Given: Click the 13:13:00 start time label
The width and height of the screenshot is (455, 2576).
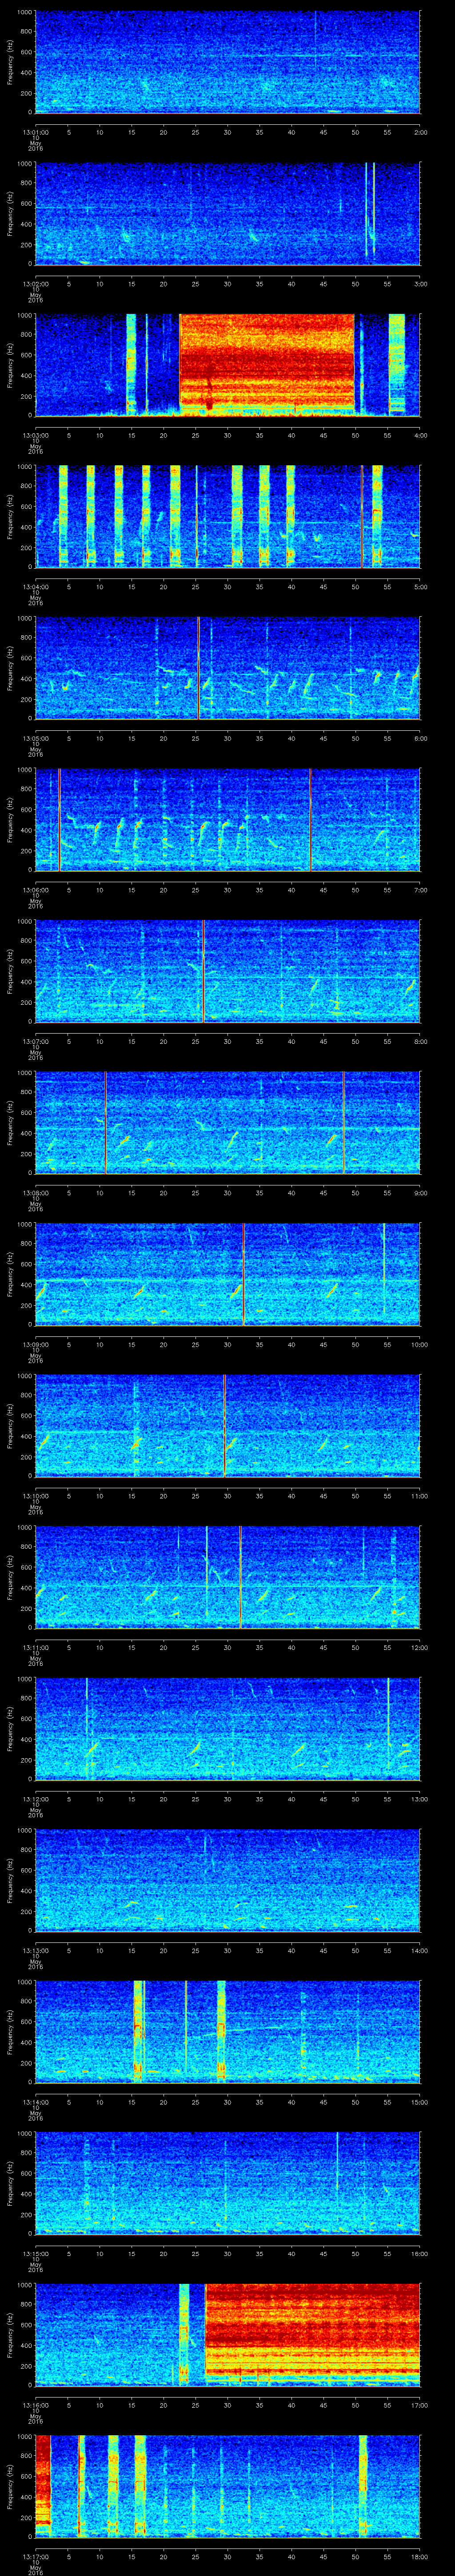Looking at the screenshot, I should pyautogui.click(x=35, y=1950).
